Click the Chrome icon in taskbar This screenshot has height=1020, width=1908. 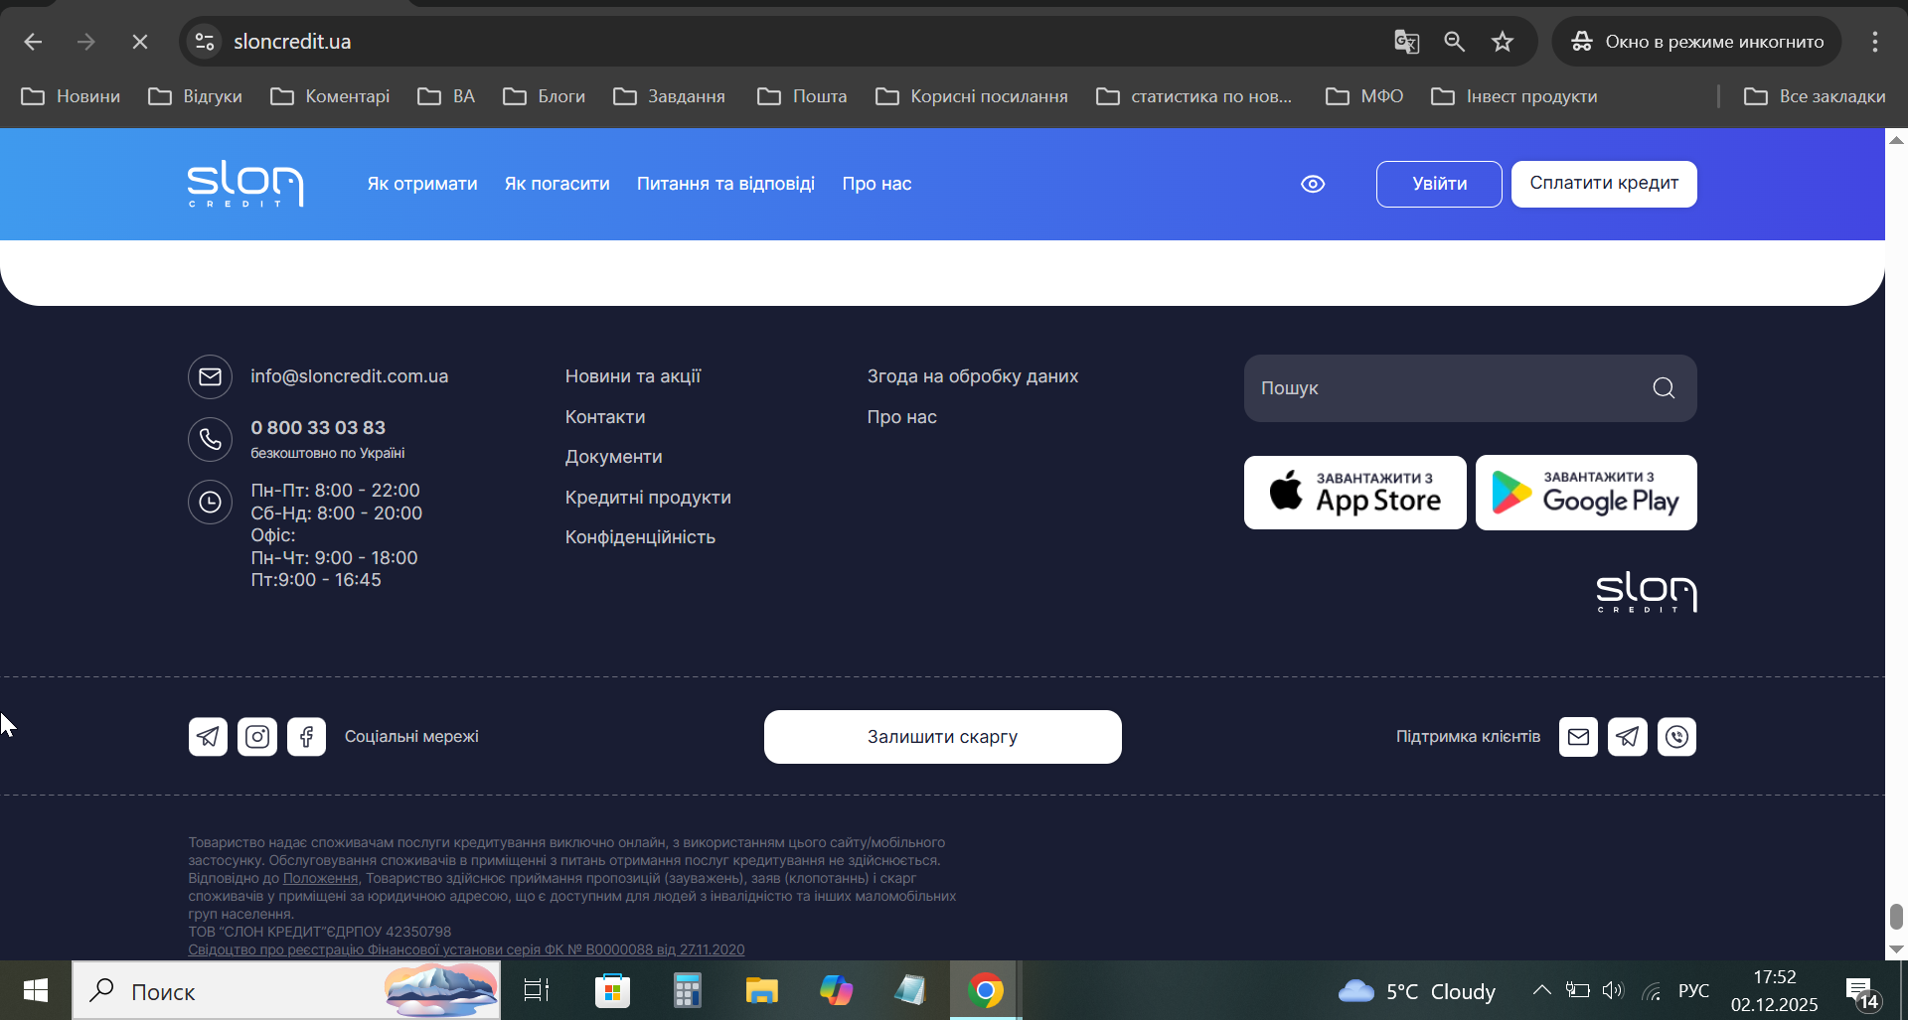pyautogui.click(x=985, y=990)
